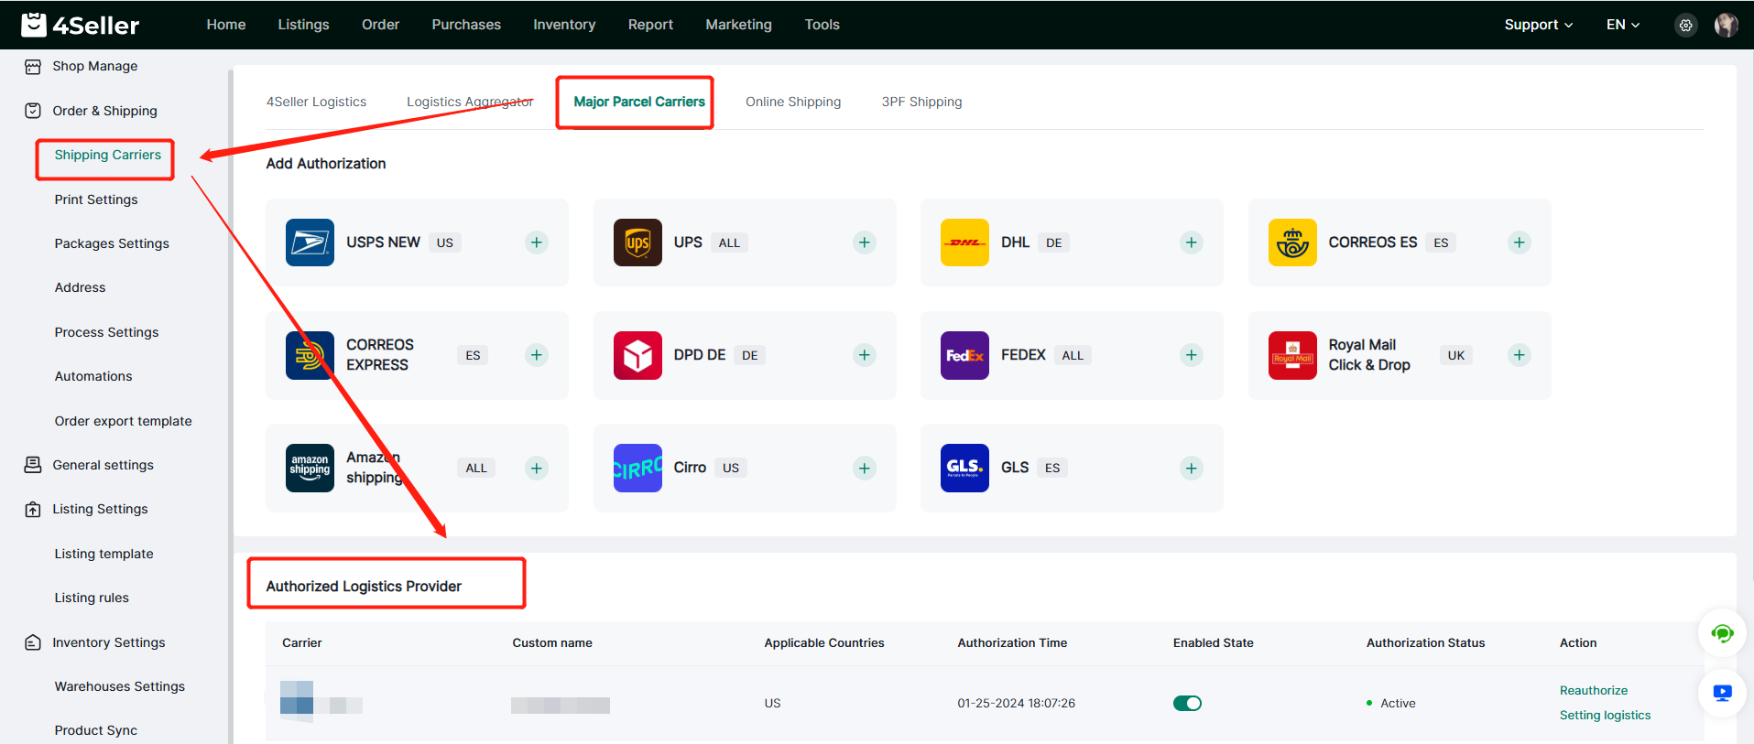Select the Major Parcel Carriers tab
The image size is (1754, 744).
point(639,102)
